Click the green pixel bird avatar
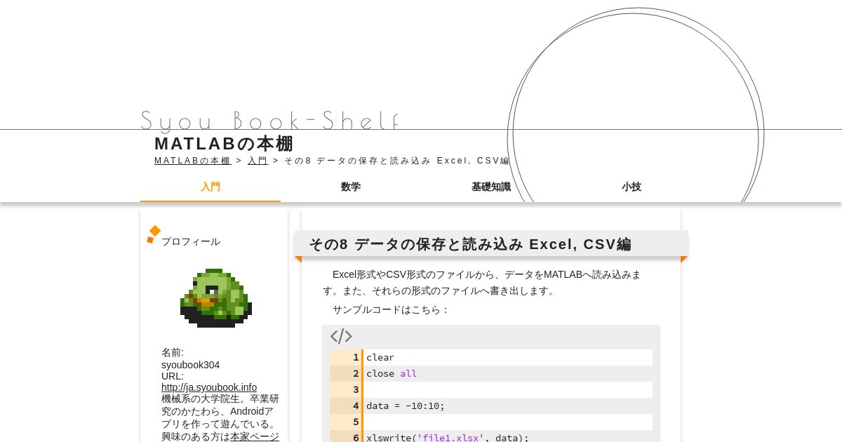 215,297
